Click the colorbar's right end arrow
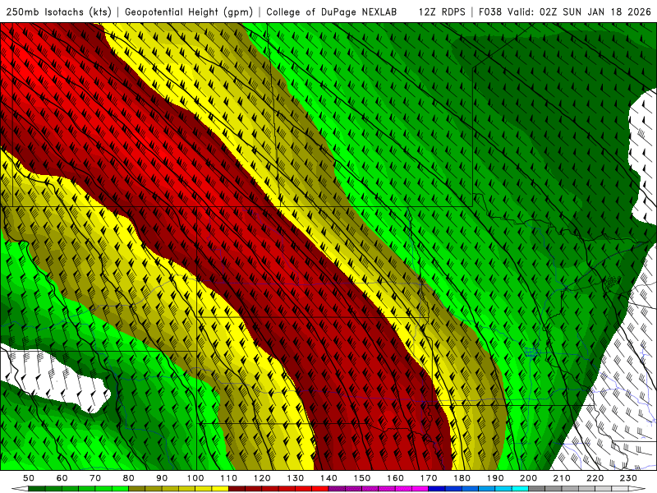The width and height of the screenshot is (657, 493). click(637, 489)
